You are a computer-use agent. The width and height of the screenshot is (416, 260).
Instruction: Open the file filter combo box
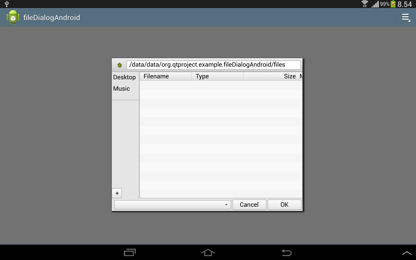point(173,205)
